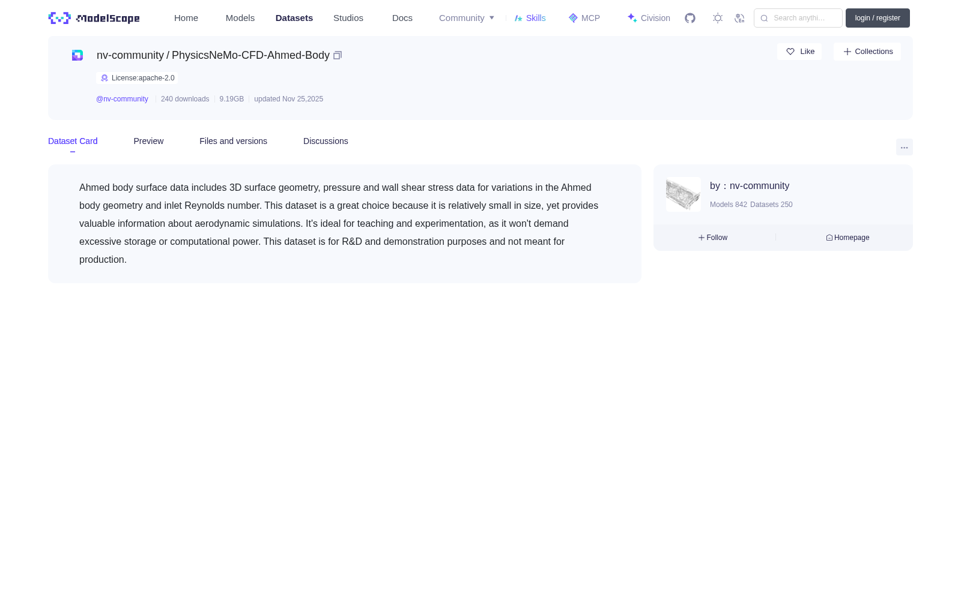Screen dimensions: 961x600
Task: Click updated Nov 25,2025 text
Action: point(288,99)
